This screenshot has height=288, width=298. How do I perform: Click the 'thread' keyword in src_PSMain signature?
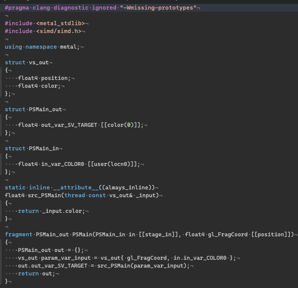(x=75, y=195)
